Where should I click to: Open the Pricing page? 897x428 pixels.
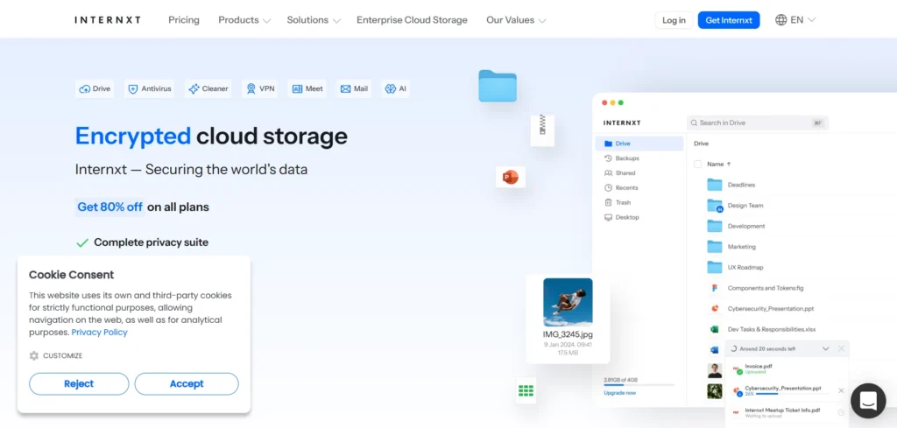pos(184,20)
